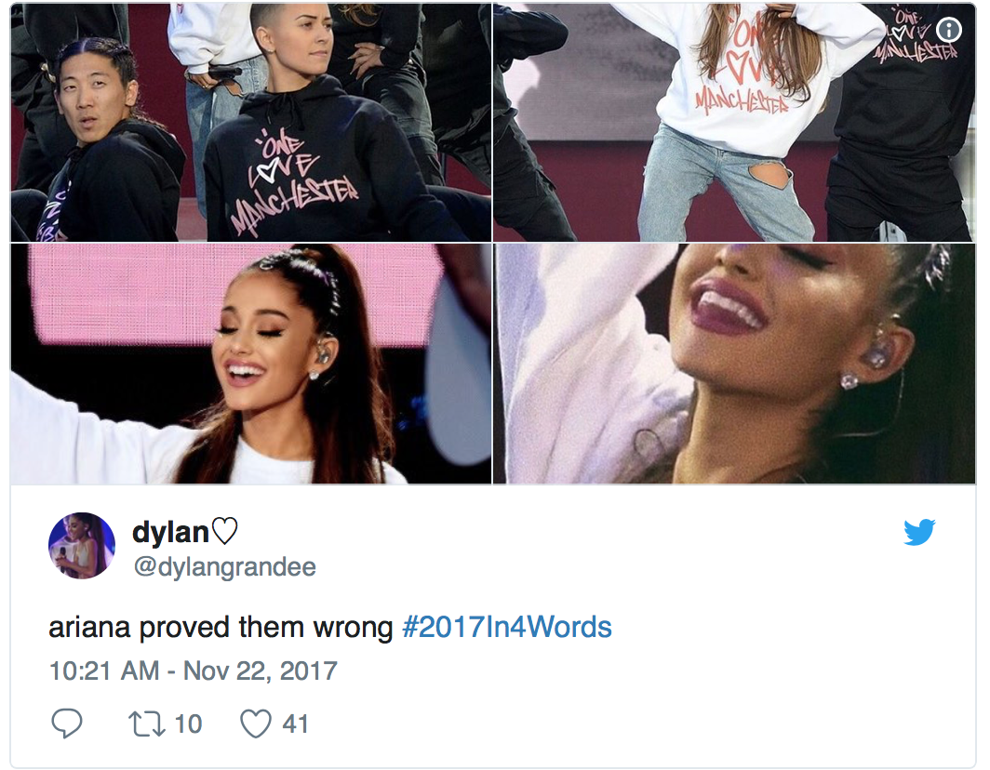Click the retweet arrows icon
This screenshot has height=770, width=990.
(x=146, y=724)
